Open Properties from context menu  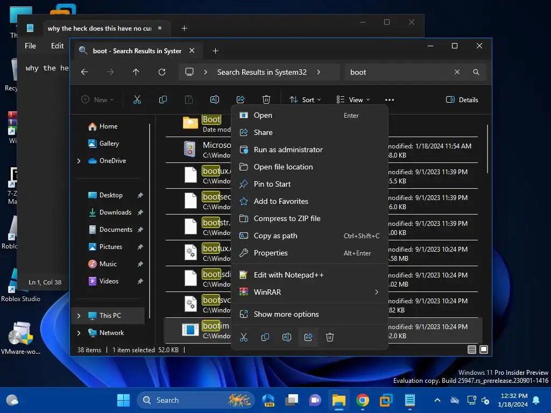[309, 253]
